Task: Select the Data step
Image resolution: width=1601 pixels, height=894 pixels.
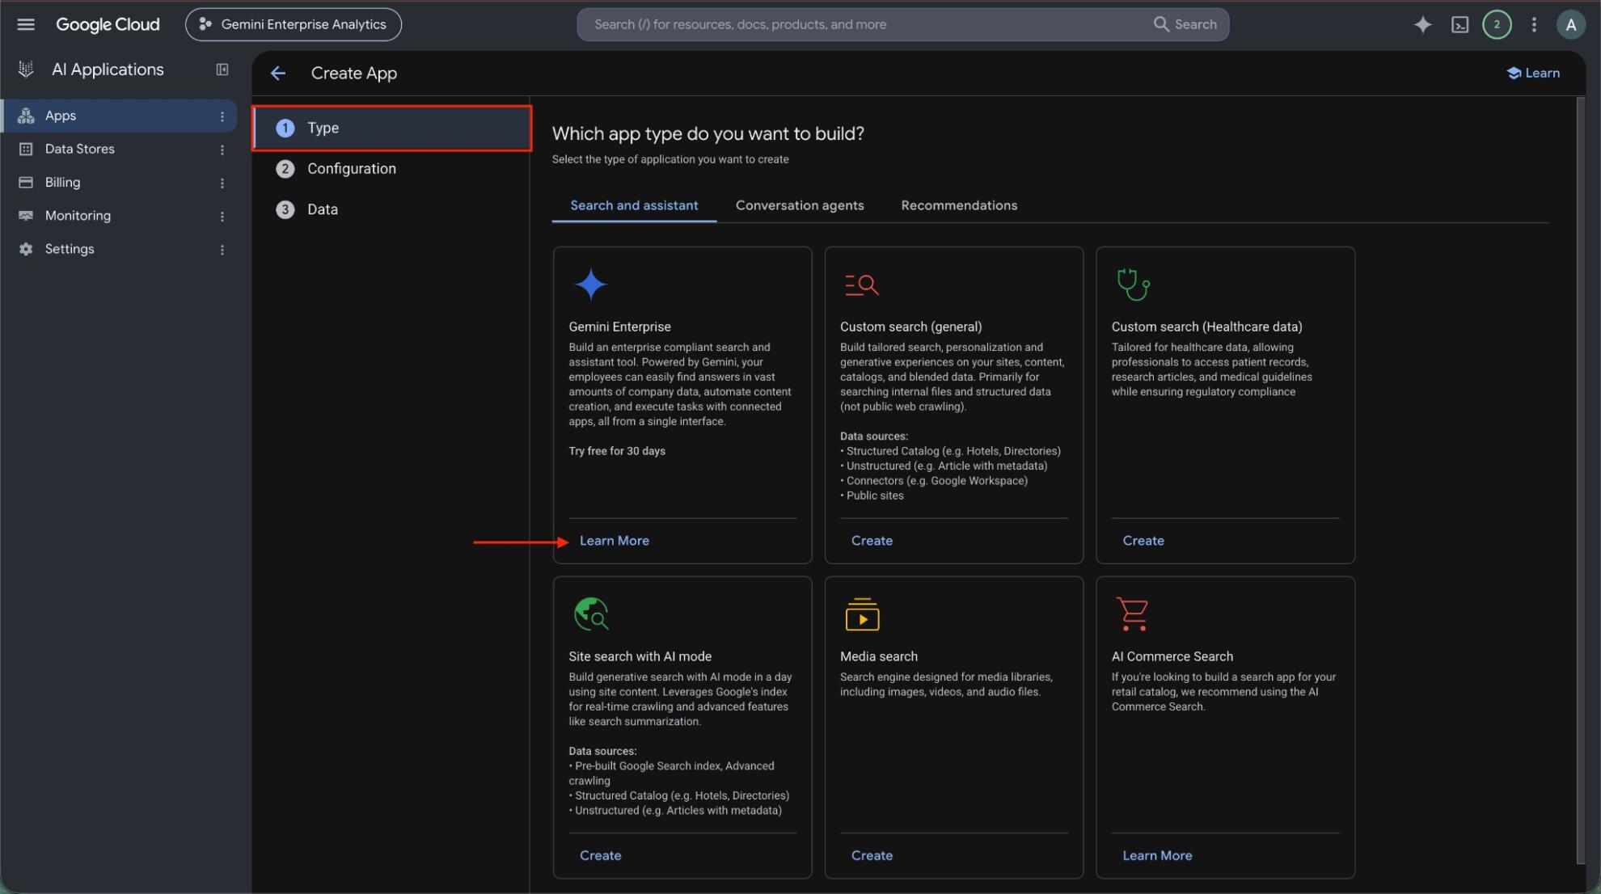Action: click(392, 209)
